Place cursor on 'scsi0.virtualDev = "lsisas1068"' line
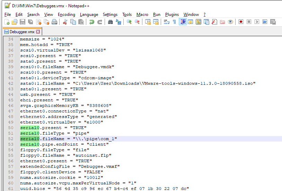282x191 pixels. 63,50
